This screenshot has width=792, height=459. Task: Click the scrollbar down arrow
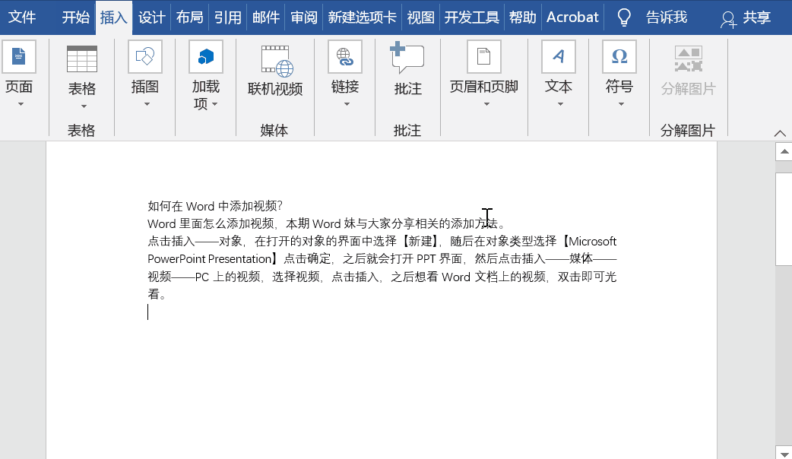click(784, 452)
